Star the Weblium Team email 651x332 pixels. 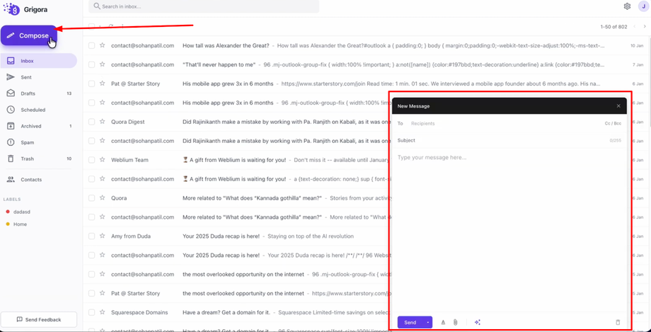tap(103, 159)
